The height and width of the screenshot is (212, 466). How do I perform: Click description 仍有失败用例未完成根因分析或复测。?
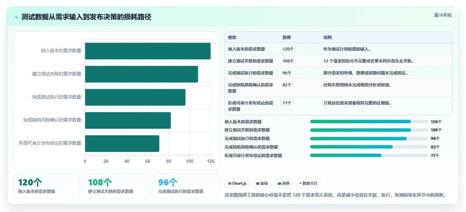point(357,85)
